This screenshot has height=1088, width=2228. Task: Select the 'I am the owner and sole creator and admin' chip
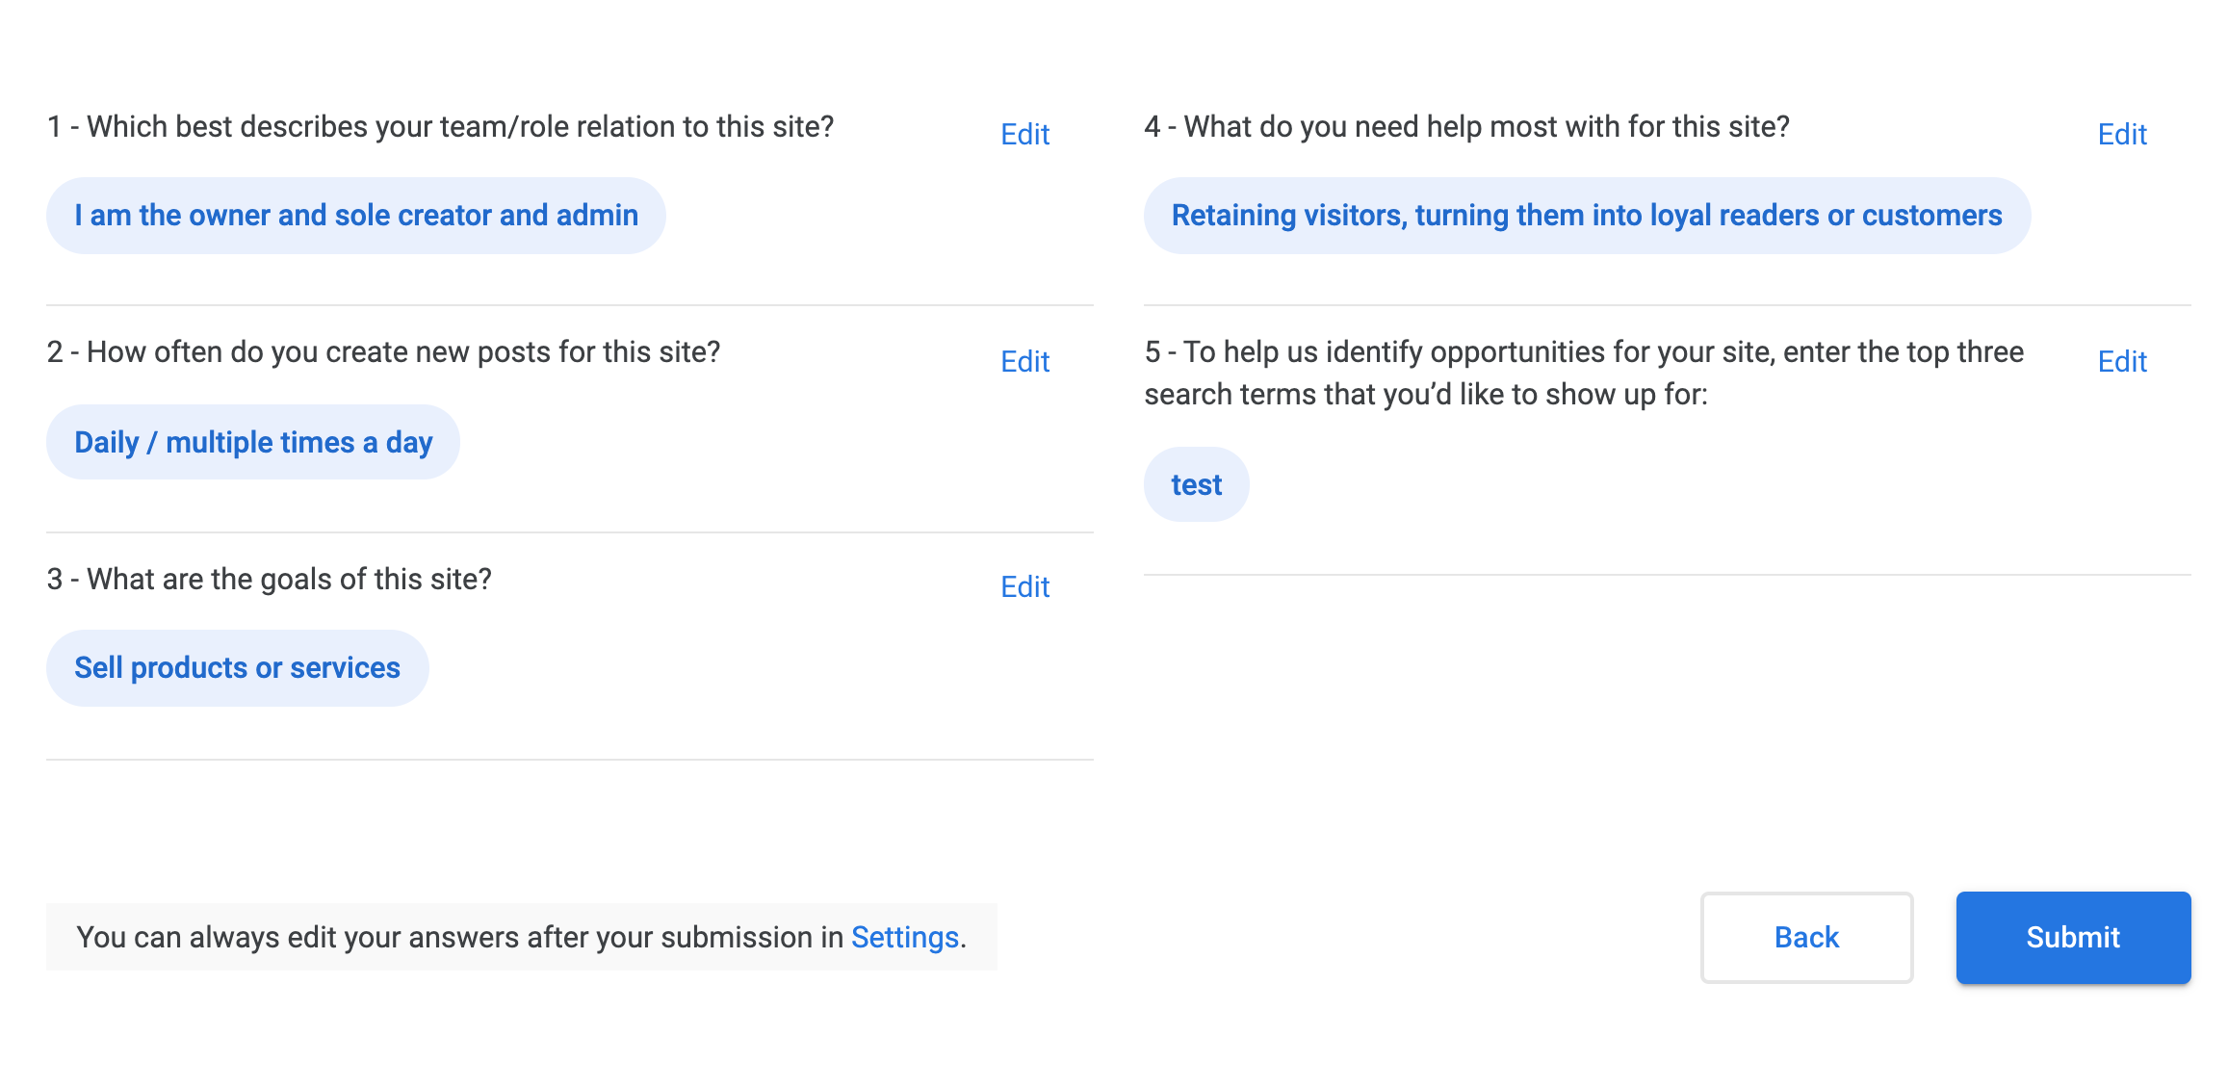355,215
